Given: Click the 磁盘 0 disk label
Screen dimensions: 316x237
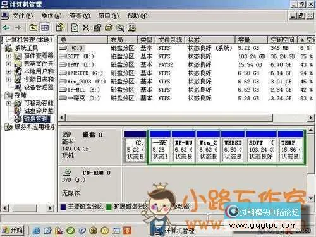Looking at the screenshot, I should [x=93, y=135].
